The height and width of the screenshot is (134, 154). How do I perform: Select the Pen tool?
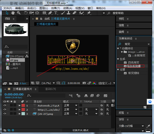click(50, 13)
